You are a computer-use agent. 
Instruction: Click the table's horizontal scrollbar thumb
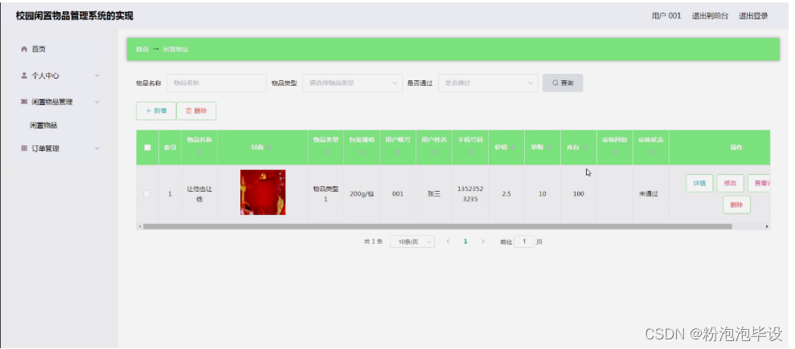pos(437,226)
